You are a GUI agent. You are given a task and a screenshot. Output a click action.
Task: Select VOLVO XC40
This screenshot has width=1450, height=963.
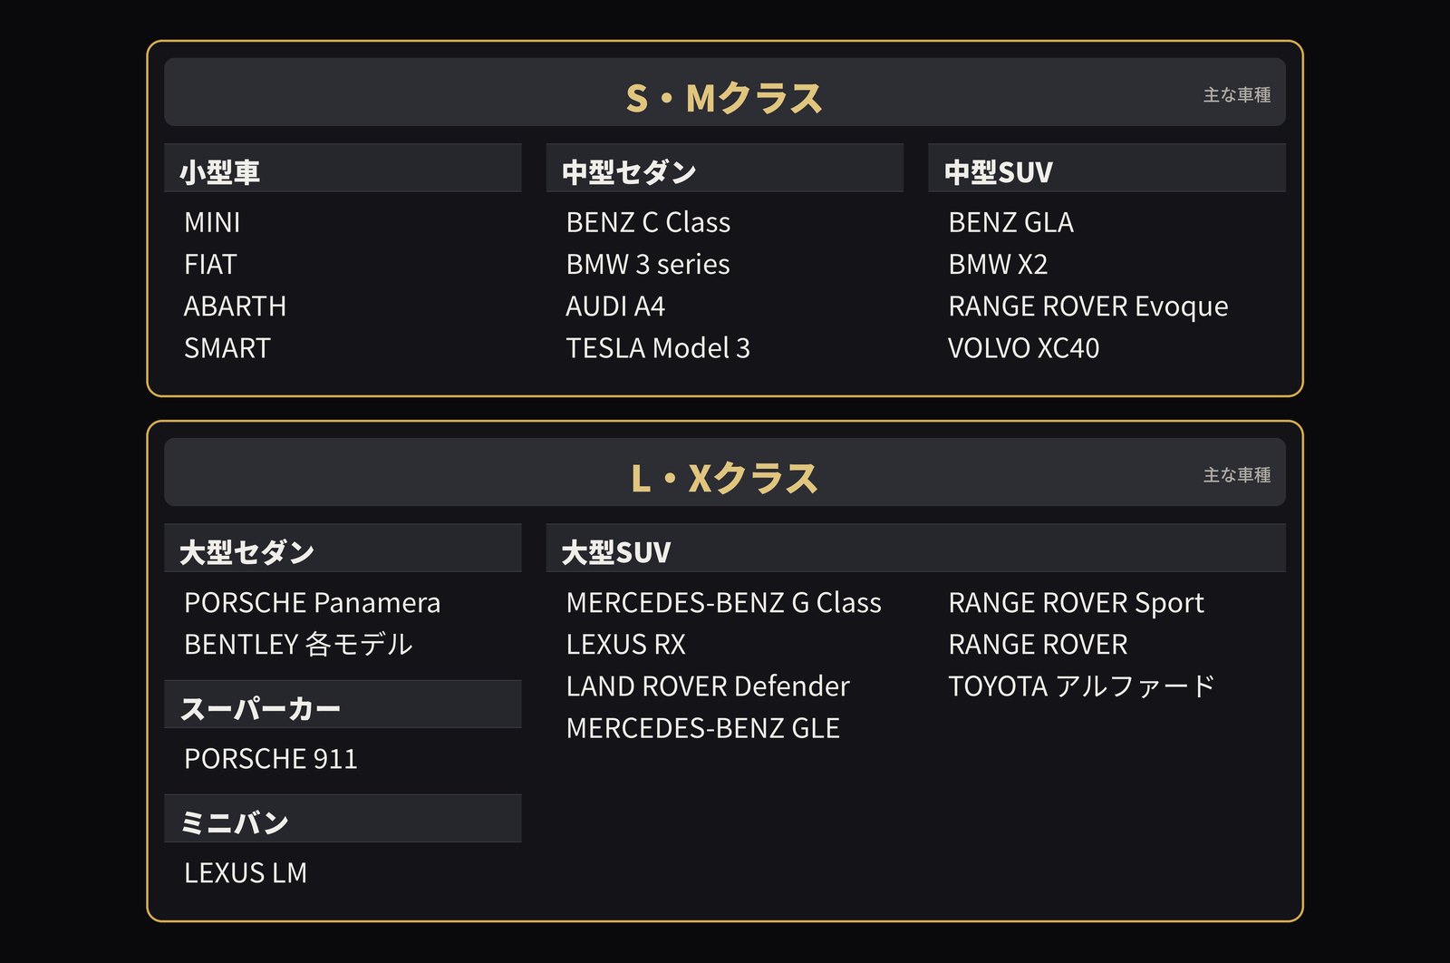[x=1023, y=347]
